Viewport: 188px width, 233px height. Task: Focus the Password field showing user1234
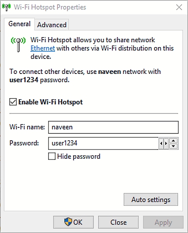point(103,143)
